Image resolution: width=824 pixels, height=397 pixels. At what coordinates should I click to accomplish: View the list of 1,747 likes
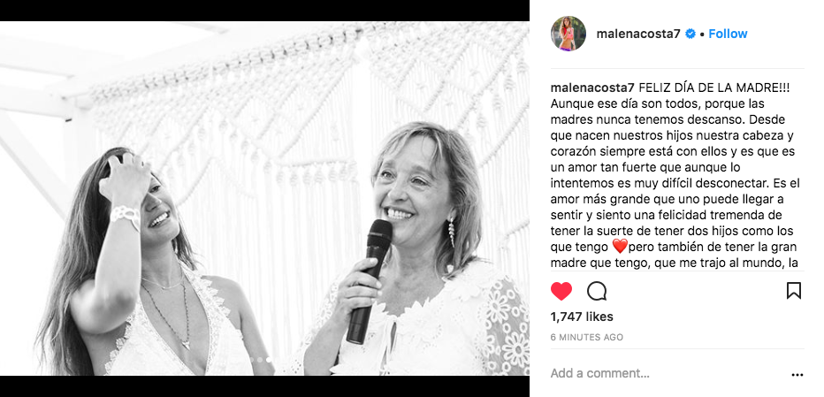[582, 317]
